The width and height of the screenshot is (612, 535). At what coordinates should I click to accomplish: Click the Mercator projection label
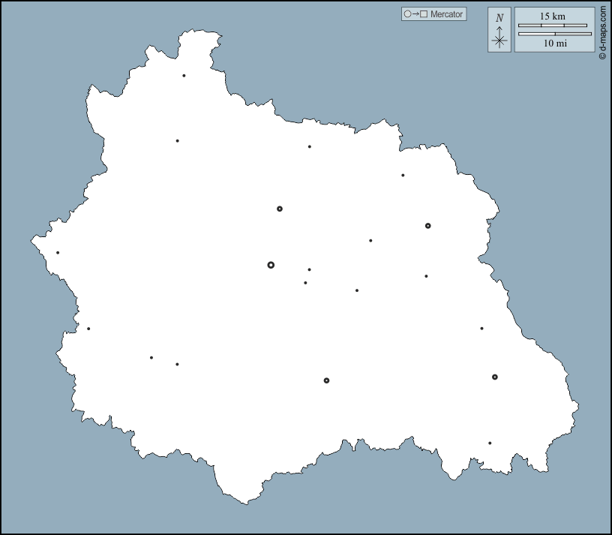pyautogui.click(x=446, y=14)
